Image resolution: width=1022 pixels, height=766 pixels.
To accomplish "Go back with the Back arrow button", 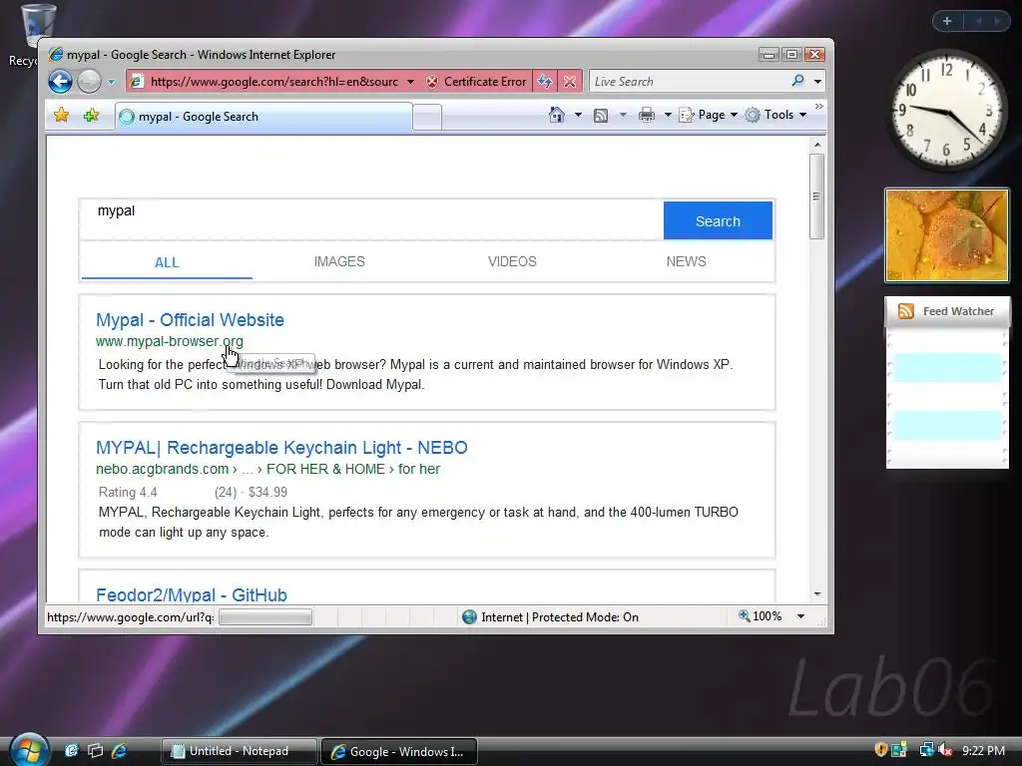I will coord(60,82).
